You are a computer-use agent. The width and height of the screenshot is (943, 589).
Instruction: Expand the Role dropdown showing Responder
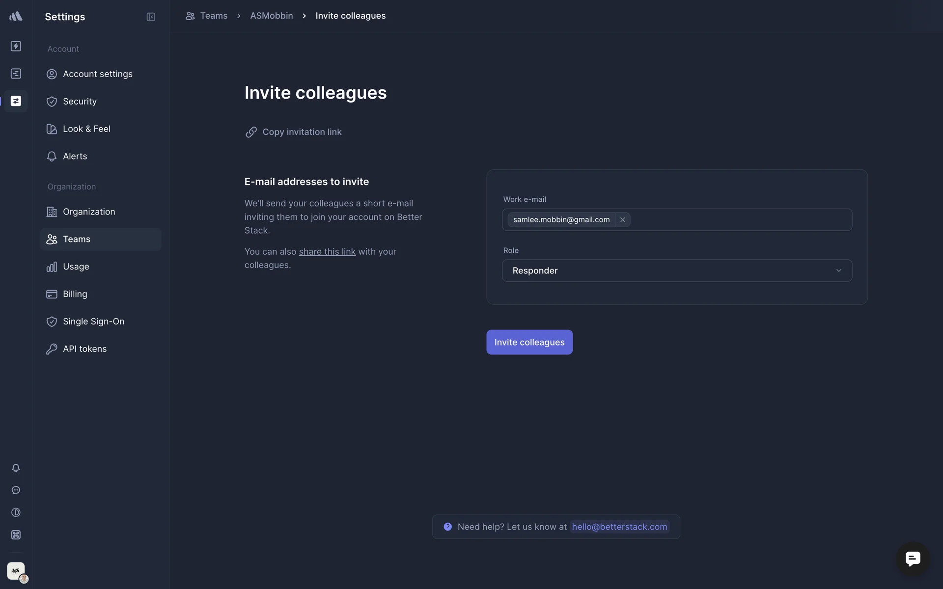click(676, 270)
